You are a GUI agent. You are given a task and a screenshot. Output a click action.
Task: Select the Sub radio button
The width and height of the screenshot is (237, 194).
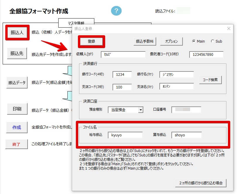(212, 41)
